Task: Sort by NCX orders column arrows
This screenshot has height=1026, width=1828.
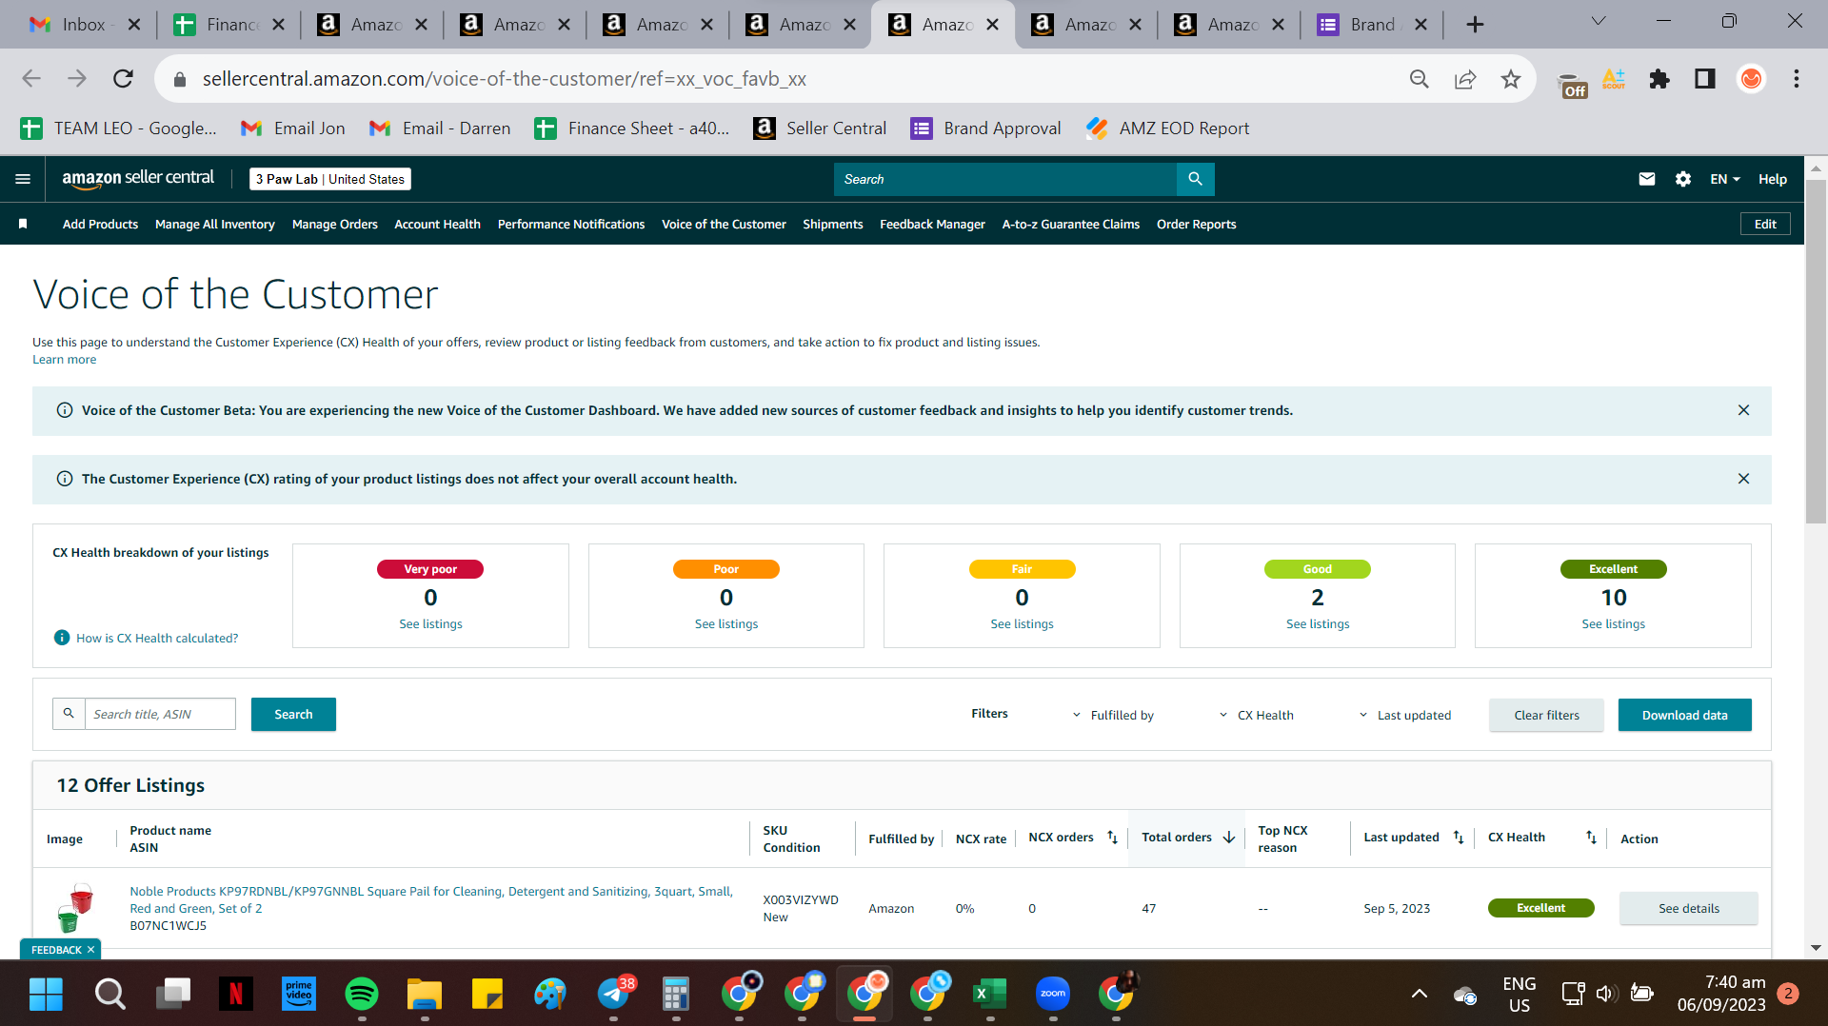Action: [x=1112, y=838]
